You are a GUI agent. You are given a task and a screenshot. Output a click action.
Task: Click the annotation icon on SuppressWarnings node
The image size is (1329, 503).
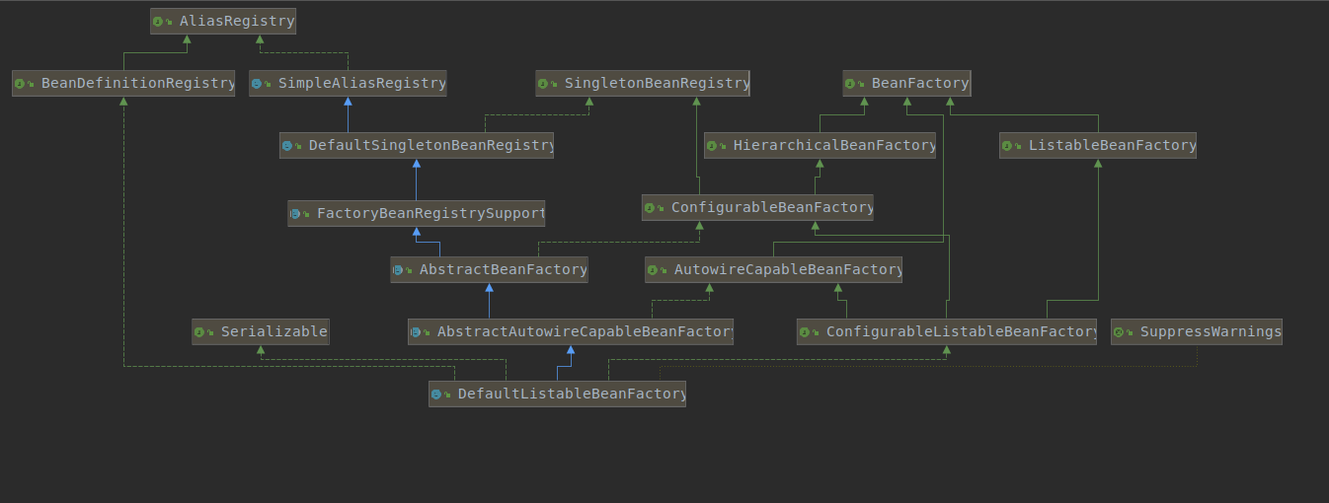click(1120, 332)
